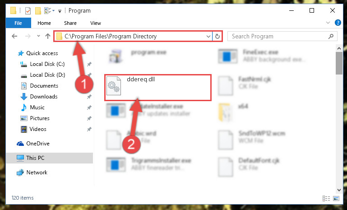347x210 pixels.
Task: Select the ddereq.dll file icon
Action: point(114,86)
